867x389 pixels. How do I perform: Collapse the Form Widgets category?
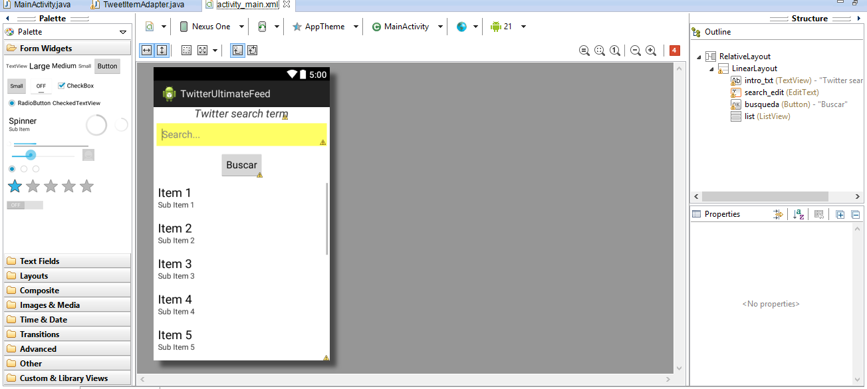67,49
